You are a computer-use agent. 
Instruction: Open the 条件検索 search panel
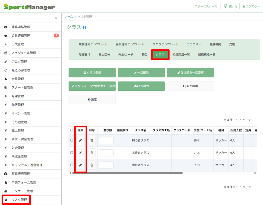coord(190,86)
